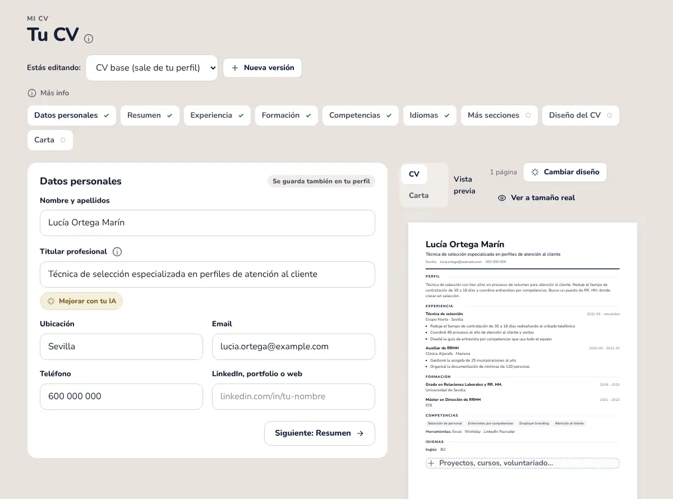Click the Employer branding skill chip
673x499 pixels.
pyautogui.click(x=534, y=423)
